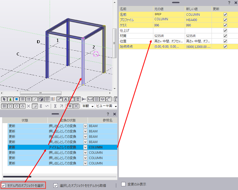Uncheck the 更新 box for クラス row
Screen dimensions: 238x190
(x=225, y=25)
